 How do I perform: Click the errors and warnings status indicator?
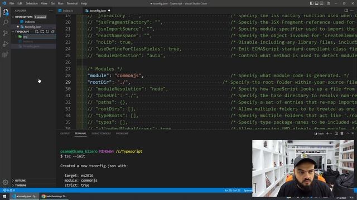tap(9, 190)
